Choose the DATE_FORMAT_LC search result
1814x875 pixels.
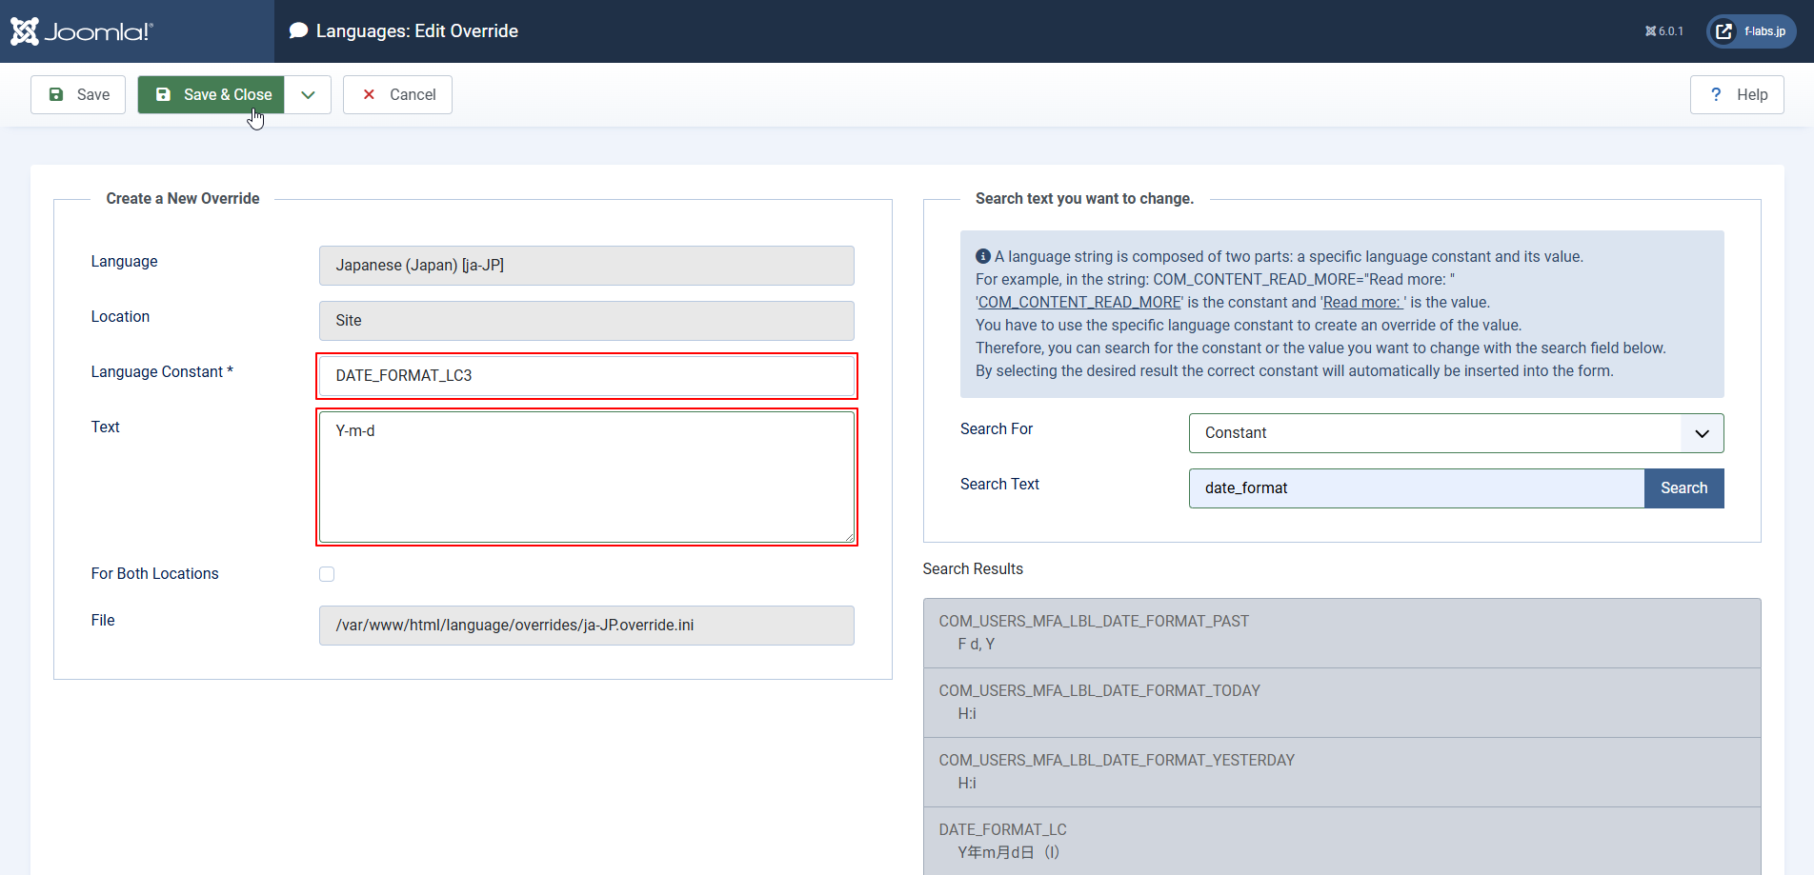(x=1340, y=841)
